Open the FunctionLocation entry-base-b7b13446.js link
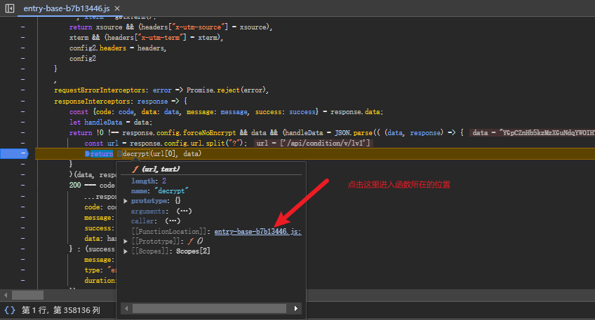 click(x=258, y=231)
